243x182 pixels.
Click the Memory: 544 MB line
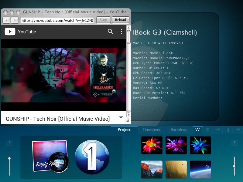[148, 83]
